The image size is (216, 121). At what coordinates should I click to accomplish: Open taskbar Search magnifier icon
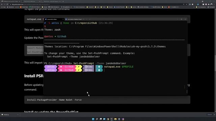click(97, 119)
